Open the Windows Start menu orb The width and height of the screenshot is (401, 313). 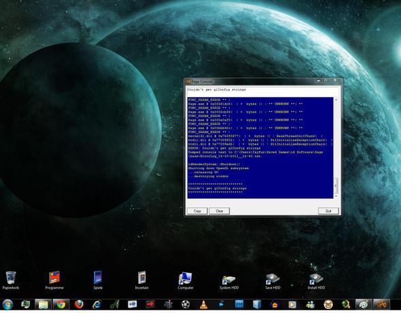pyautogui.click(x=7, y=305)
